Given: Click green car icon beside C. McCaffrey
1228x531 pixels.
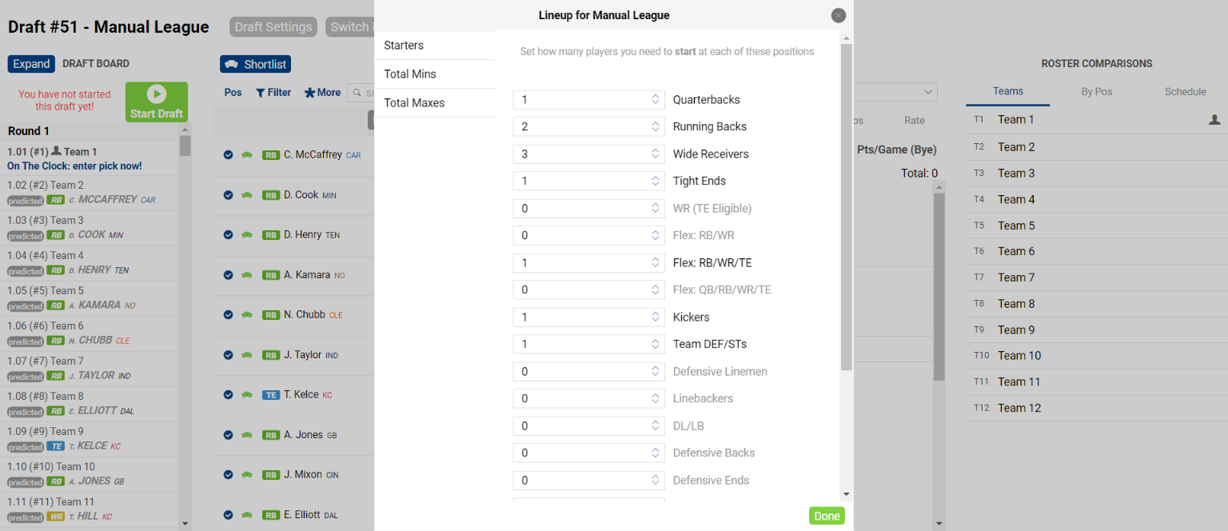Looking at the screenshot, I should point(247,155).
